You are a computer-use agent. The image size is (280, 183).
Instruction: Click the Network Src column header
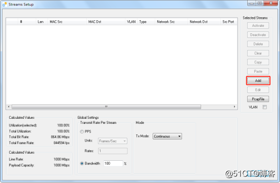pos(171,22)
